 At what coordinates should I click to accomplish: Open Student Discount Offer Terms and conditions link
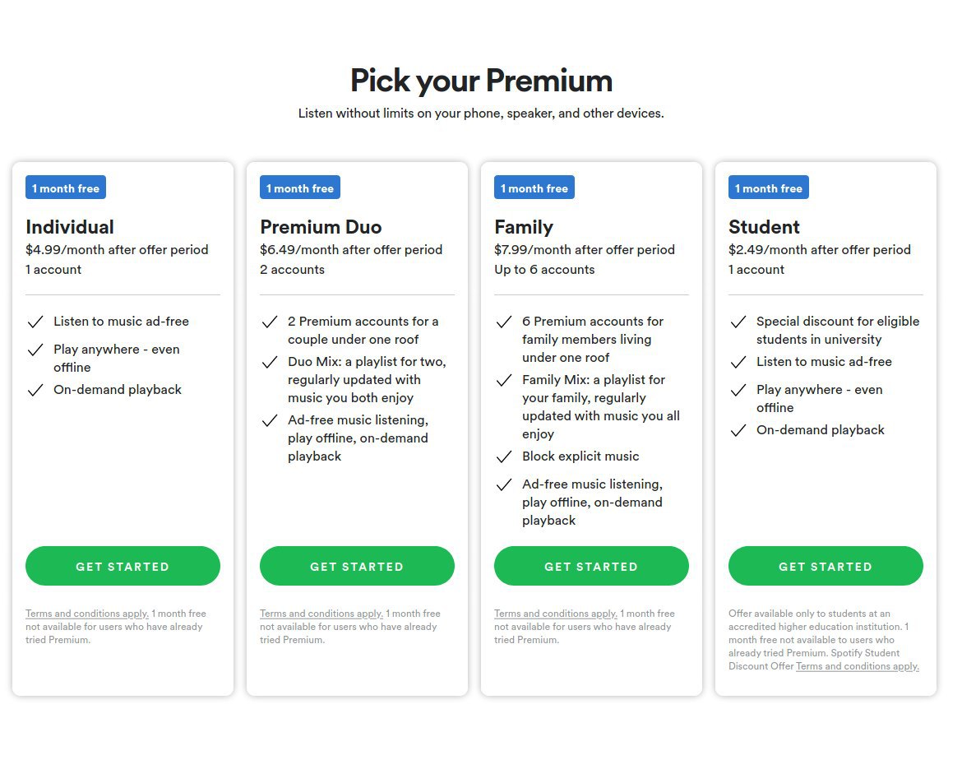point(858,666)
